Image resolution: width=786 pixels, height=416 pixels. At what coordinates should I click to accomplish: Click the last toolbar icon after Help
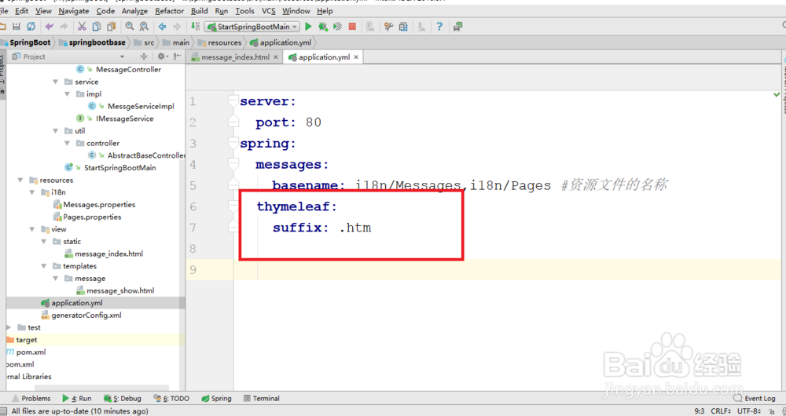pos(457,27)
